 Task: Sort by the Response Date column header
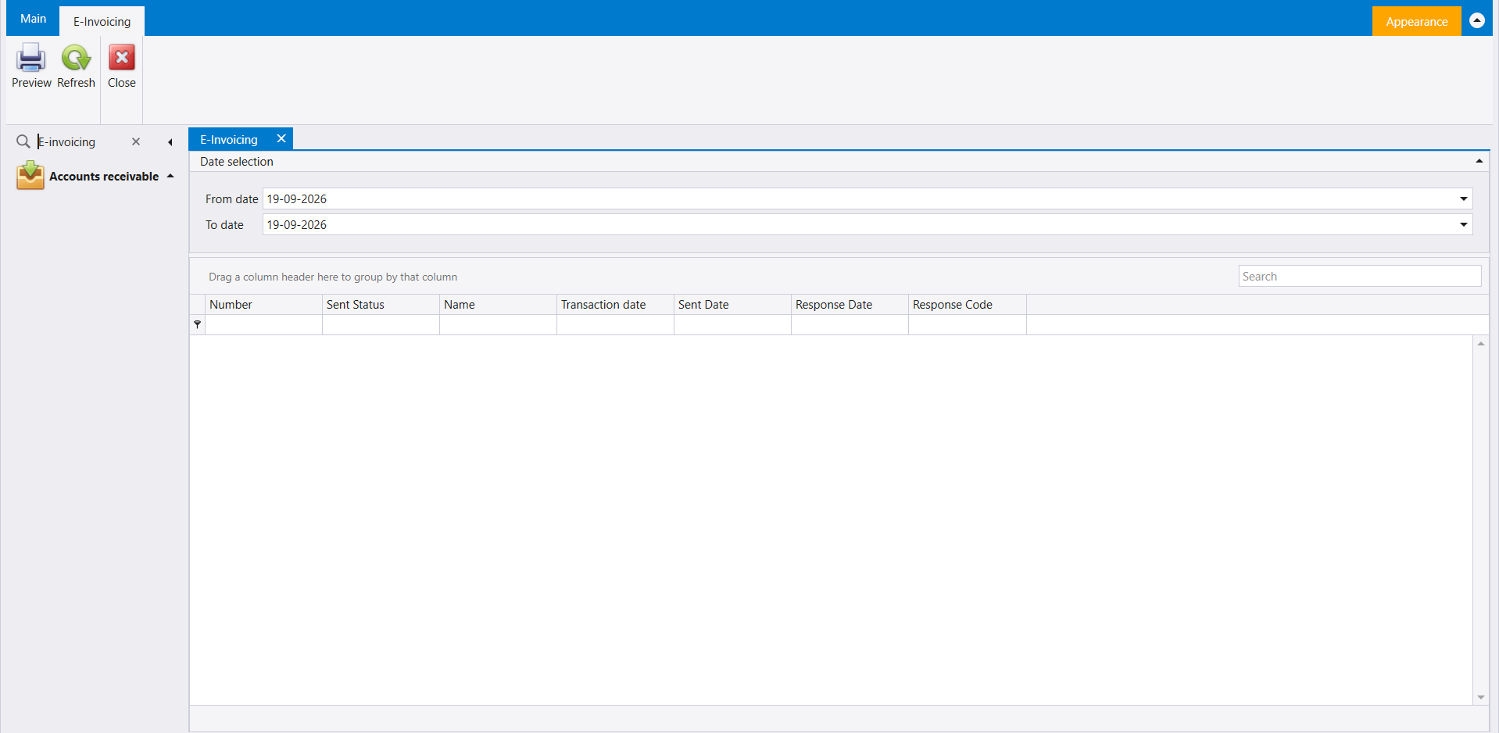pos(850,305)
